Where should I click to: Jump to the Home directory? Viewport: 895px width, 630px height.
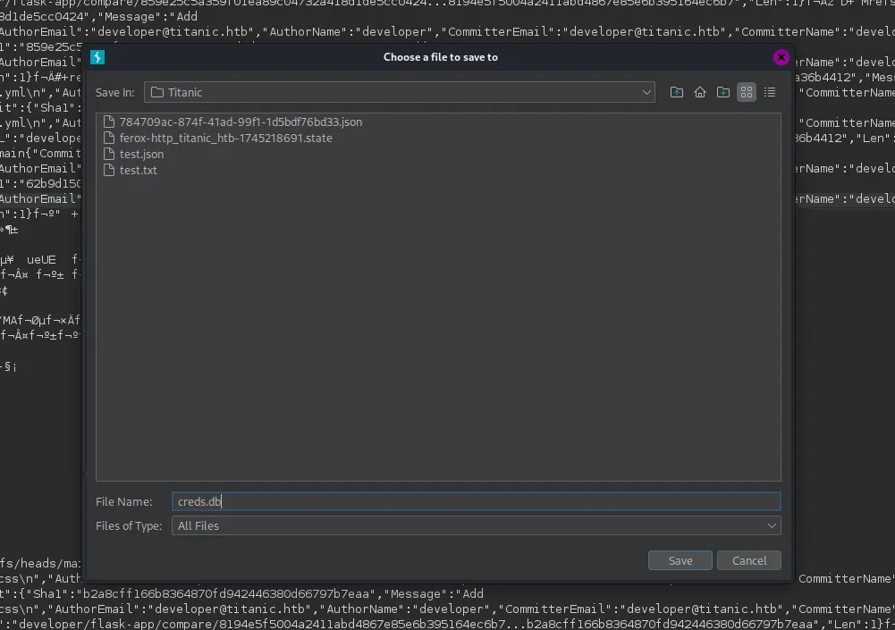[x=700, y=92]
